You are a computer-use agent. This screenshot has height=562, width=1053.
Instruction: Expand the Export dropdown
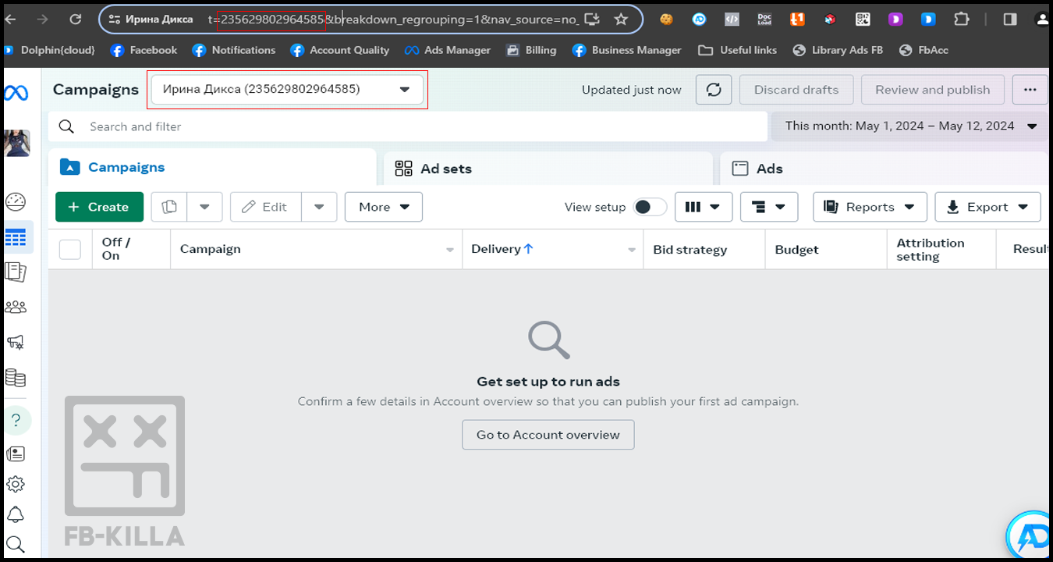pyautogui.click(x=987, y=207)
